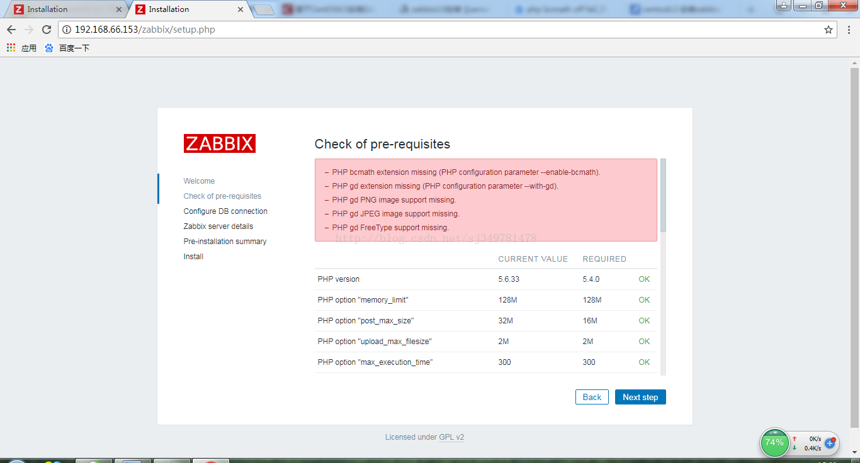Click the Chrome user profile icon
The image size is (860, 463).
[x=784, y=5]
